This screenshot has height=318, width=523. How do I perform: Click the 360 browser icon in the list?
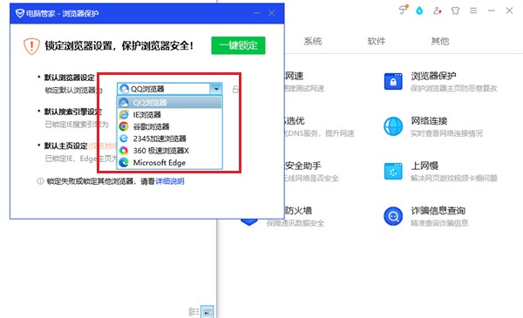click(x=124, y=151)
